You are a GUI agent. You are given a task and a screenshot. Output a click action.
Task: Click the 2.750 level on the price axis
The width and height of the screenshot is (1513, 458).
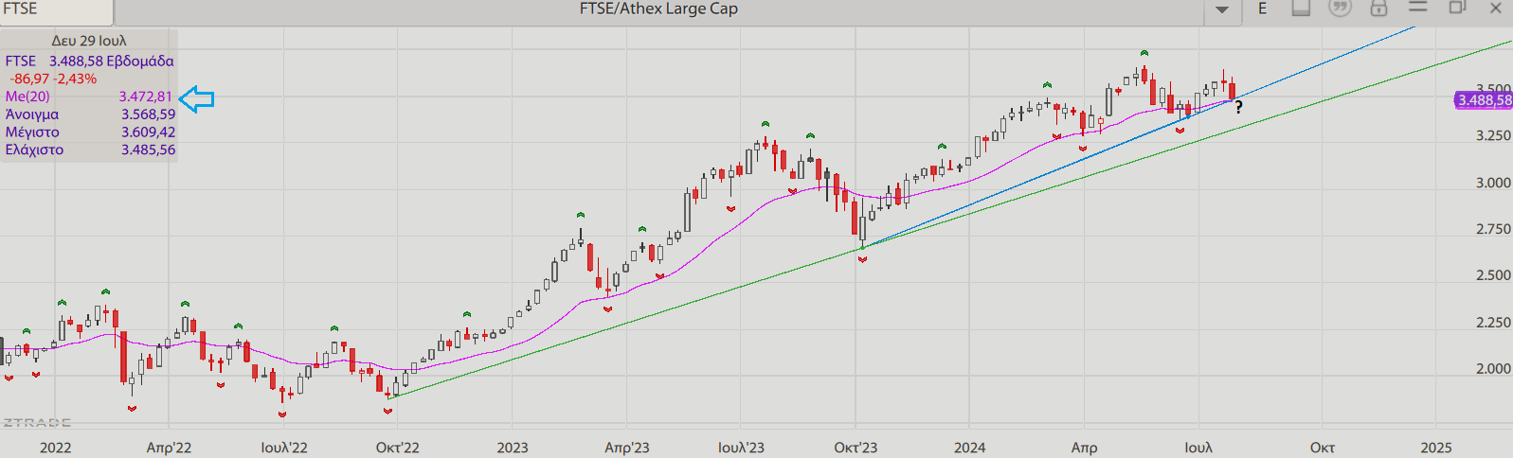pos(1493,229)
